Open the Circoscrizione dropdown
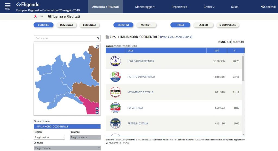Image resolution: width=278 pixels, height=151 pixels. pyautogui.click(x=67, y=126)
